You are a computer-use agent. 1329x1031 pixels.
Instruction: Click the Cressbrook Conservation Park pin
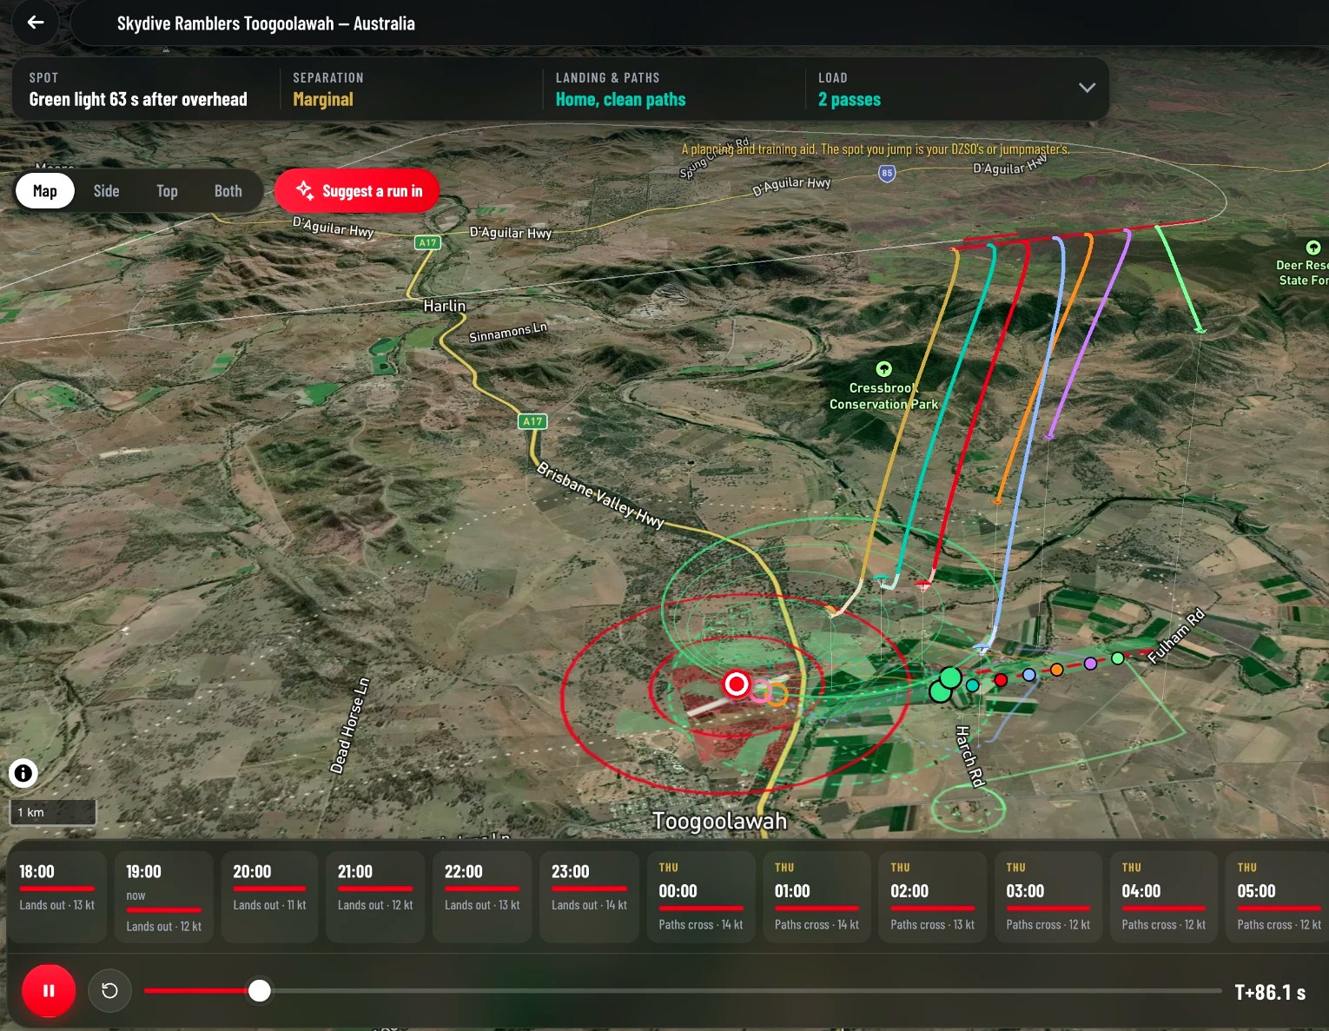[x=883, y=368]
